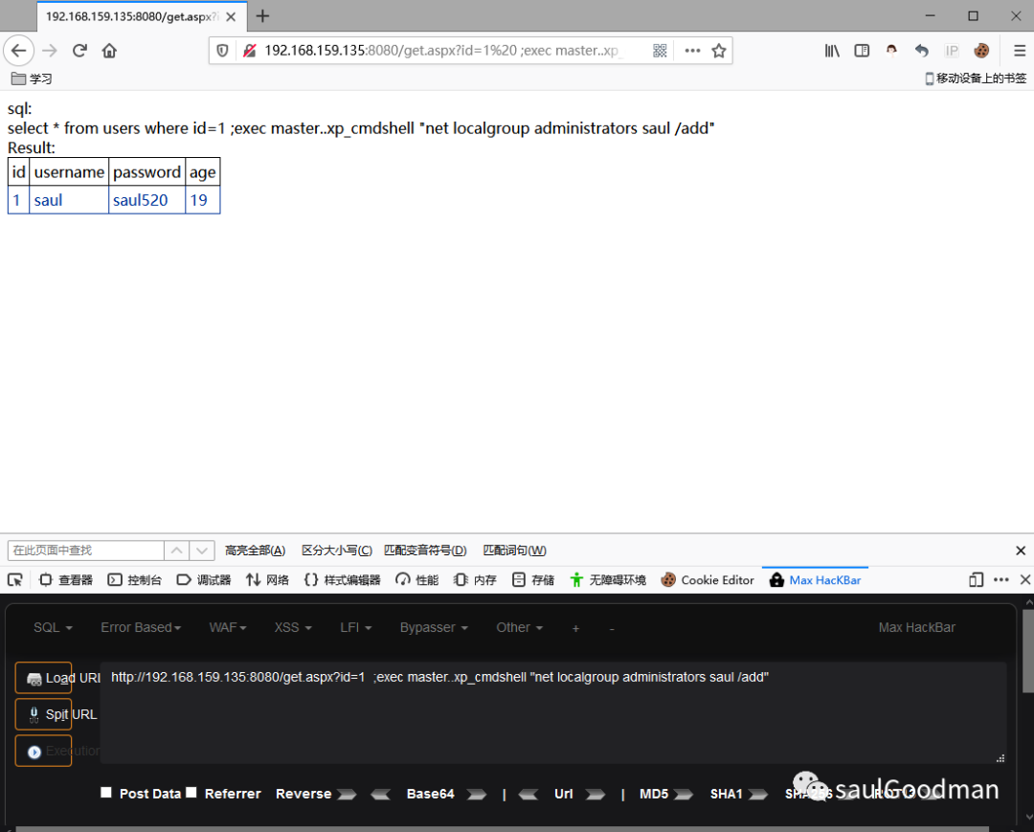
Task: Open 移动设备上的书签 mobile bookmarks
Action: [976, 79]
